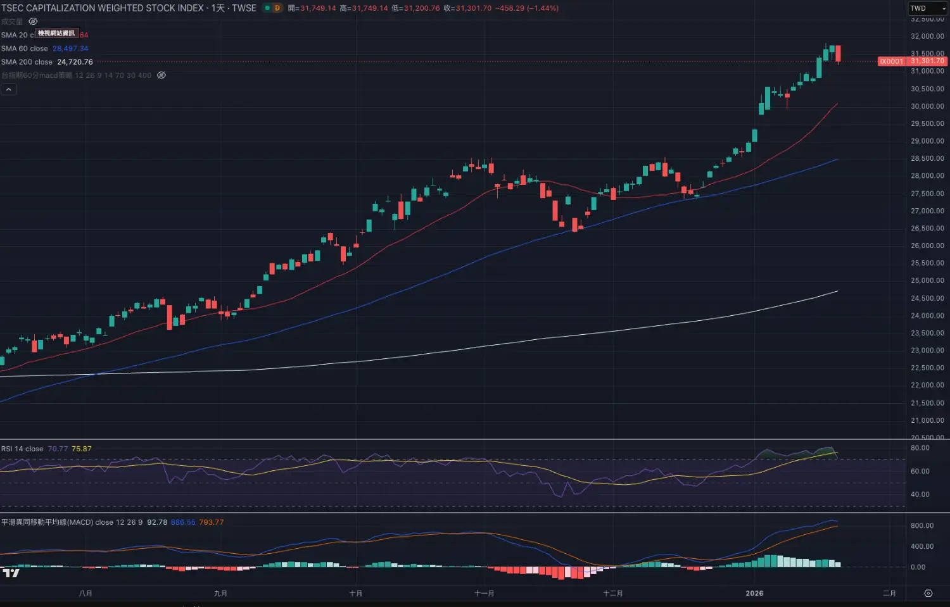Click the TradingView logo icon
Viewport: 950px width, 607px height.
coord(11,573)
